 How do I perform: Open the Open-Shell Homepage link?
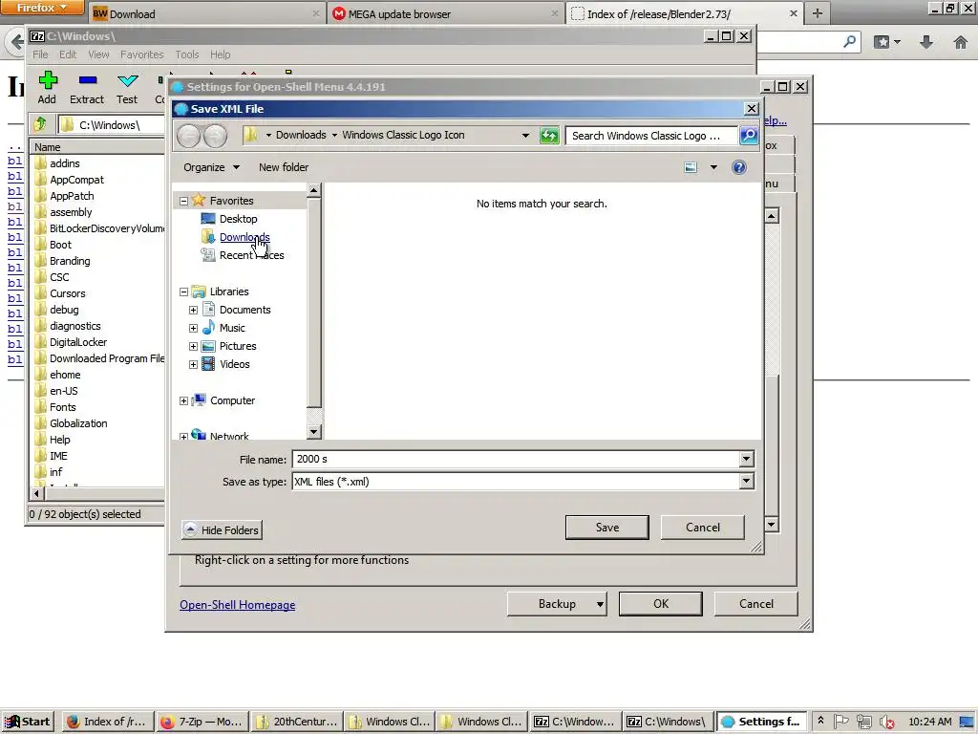[x=238, y=605]
